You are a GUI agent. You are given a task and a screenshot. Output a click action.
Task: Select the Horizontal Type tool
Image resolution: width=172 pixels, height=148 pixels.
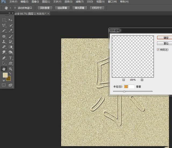point(11,58)
